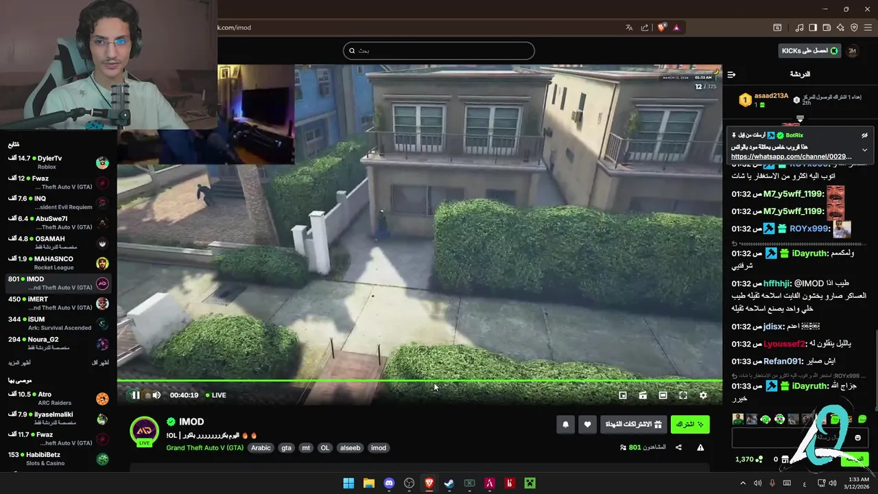This screenshot has width=878, height=494.
Task: Open Atro ARC Raiders recommended channel
Action: [58, 399]
